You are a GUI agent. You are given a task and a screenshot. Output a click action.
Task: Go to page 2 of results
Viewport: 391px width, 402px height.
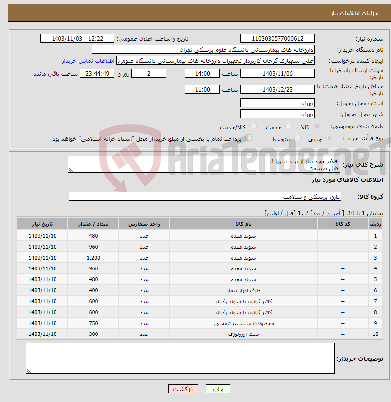[x=307, y=213]
